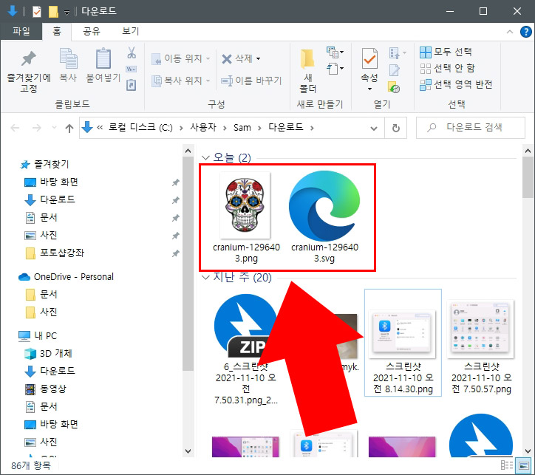The image size is (535, 475).
Task: Open 바탕 화면 under 즐겨찾기
Action: pyautogui.click(x=51, y=182)
